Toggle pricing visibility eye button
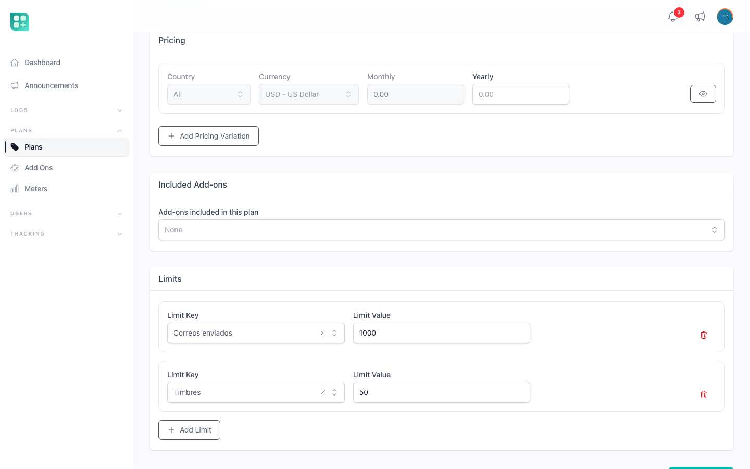This screenshot has height=469, width=750. click(703, 94)
